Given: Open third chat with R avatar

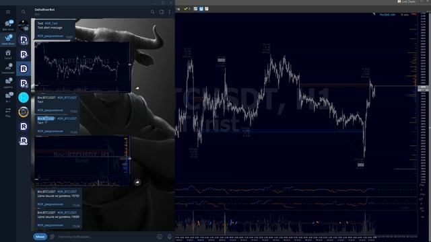Looking at the screenshot, I should point(24,54).
